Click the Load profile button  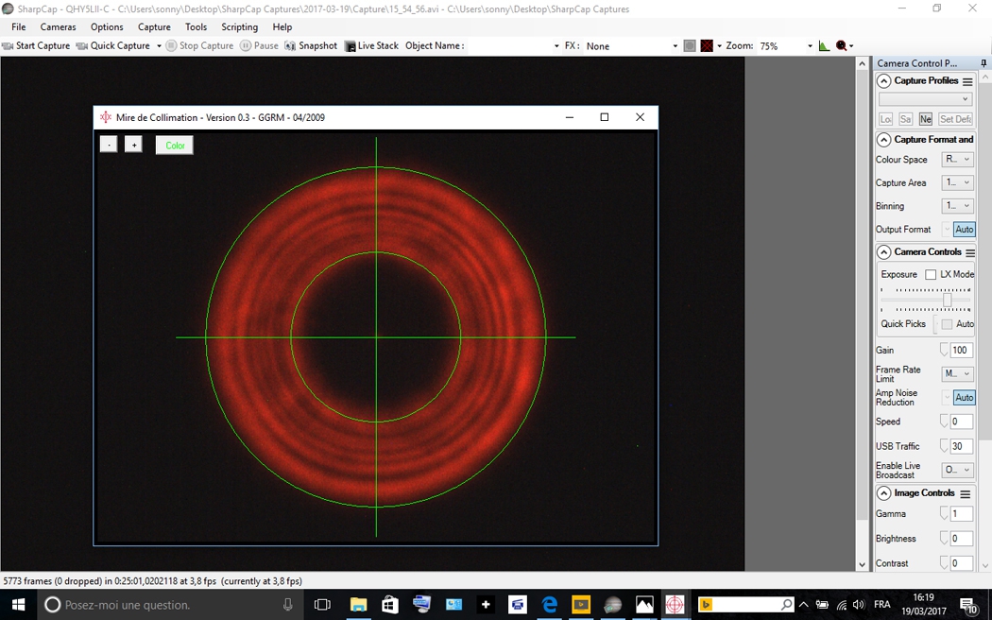(886, 119)
